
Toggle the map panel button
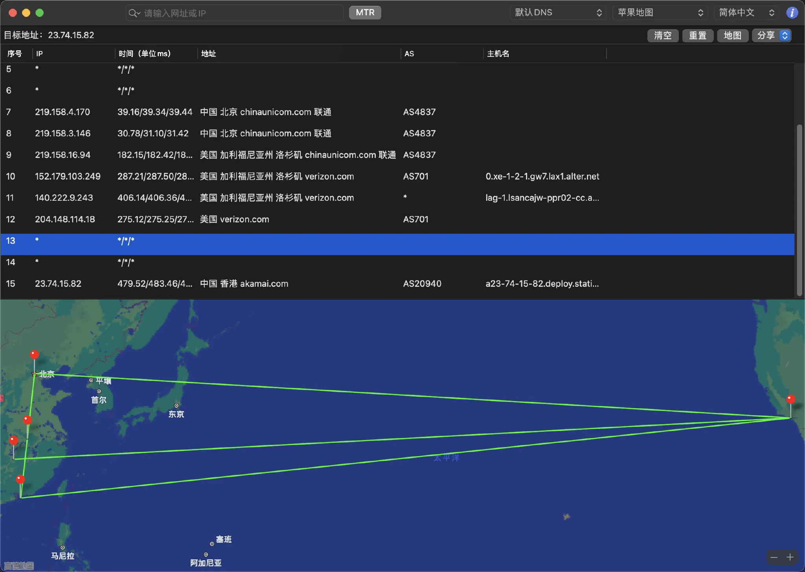tap(732, 35)
